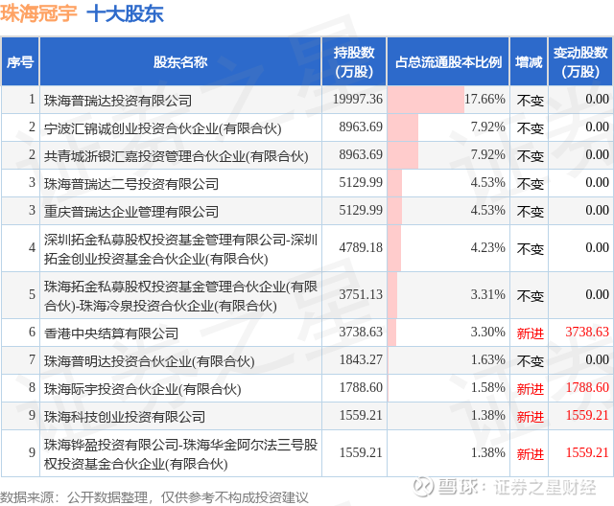The height and width of the screenshot is (506, 614).
Task: Click the 增减 column header
Action: point(529,61)
